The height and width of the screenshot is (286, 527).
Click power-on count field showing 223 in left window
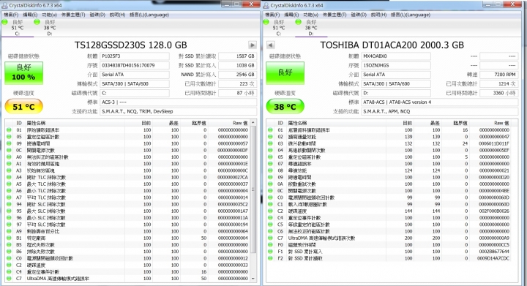point(238,83)
